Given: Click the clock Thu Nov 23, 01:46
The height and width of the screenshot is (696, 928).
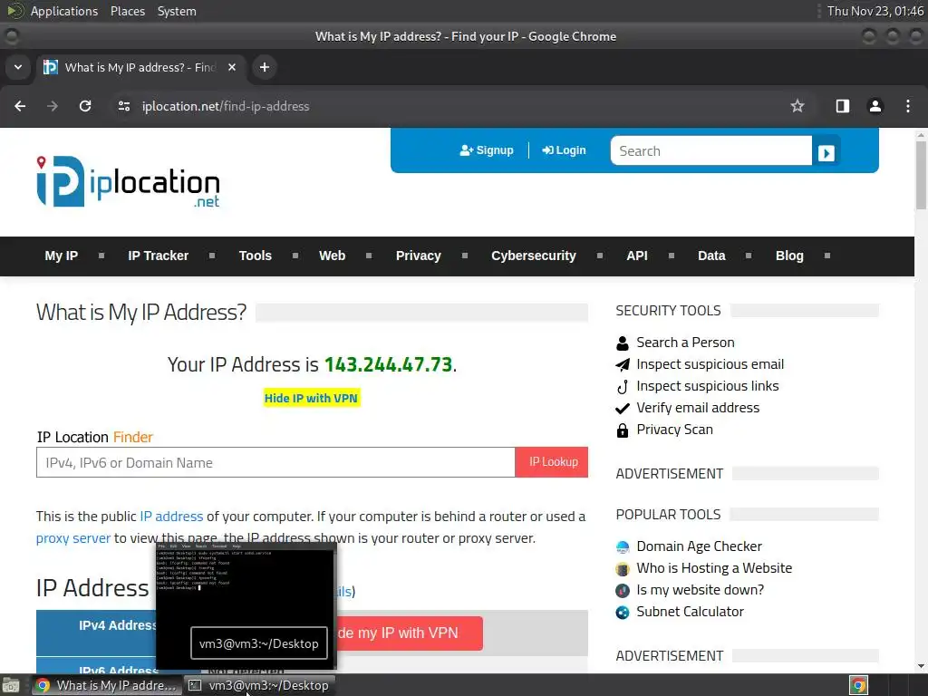Looking at the screenshot, I should point(875,11).
